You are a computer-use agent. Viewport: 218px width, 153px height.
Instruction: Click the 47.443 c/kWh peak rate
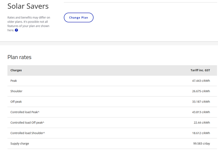coord(201,81)
